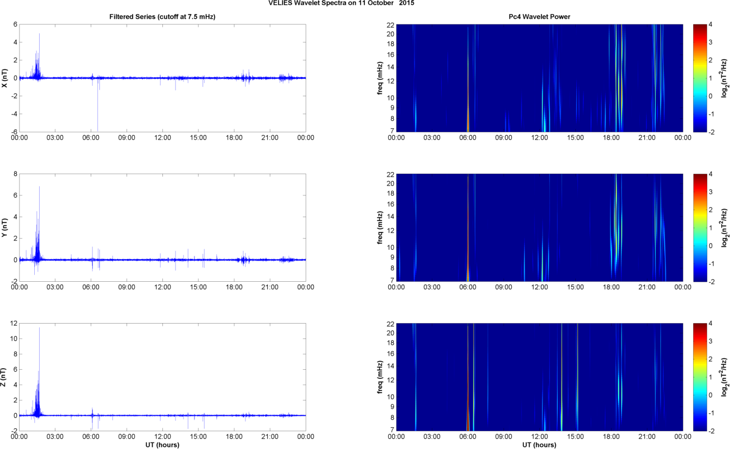Viewport: 730px width, 449px height.
Task: Click the Z (nT) axis label
Action: (x=5, y=377)
